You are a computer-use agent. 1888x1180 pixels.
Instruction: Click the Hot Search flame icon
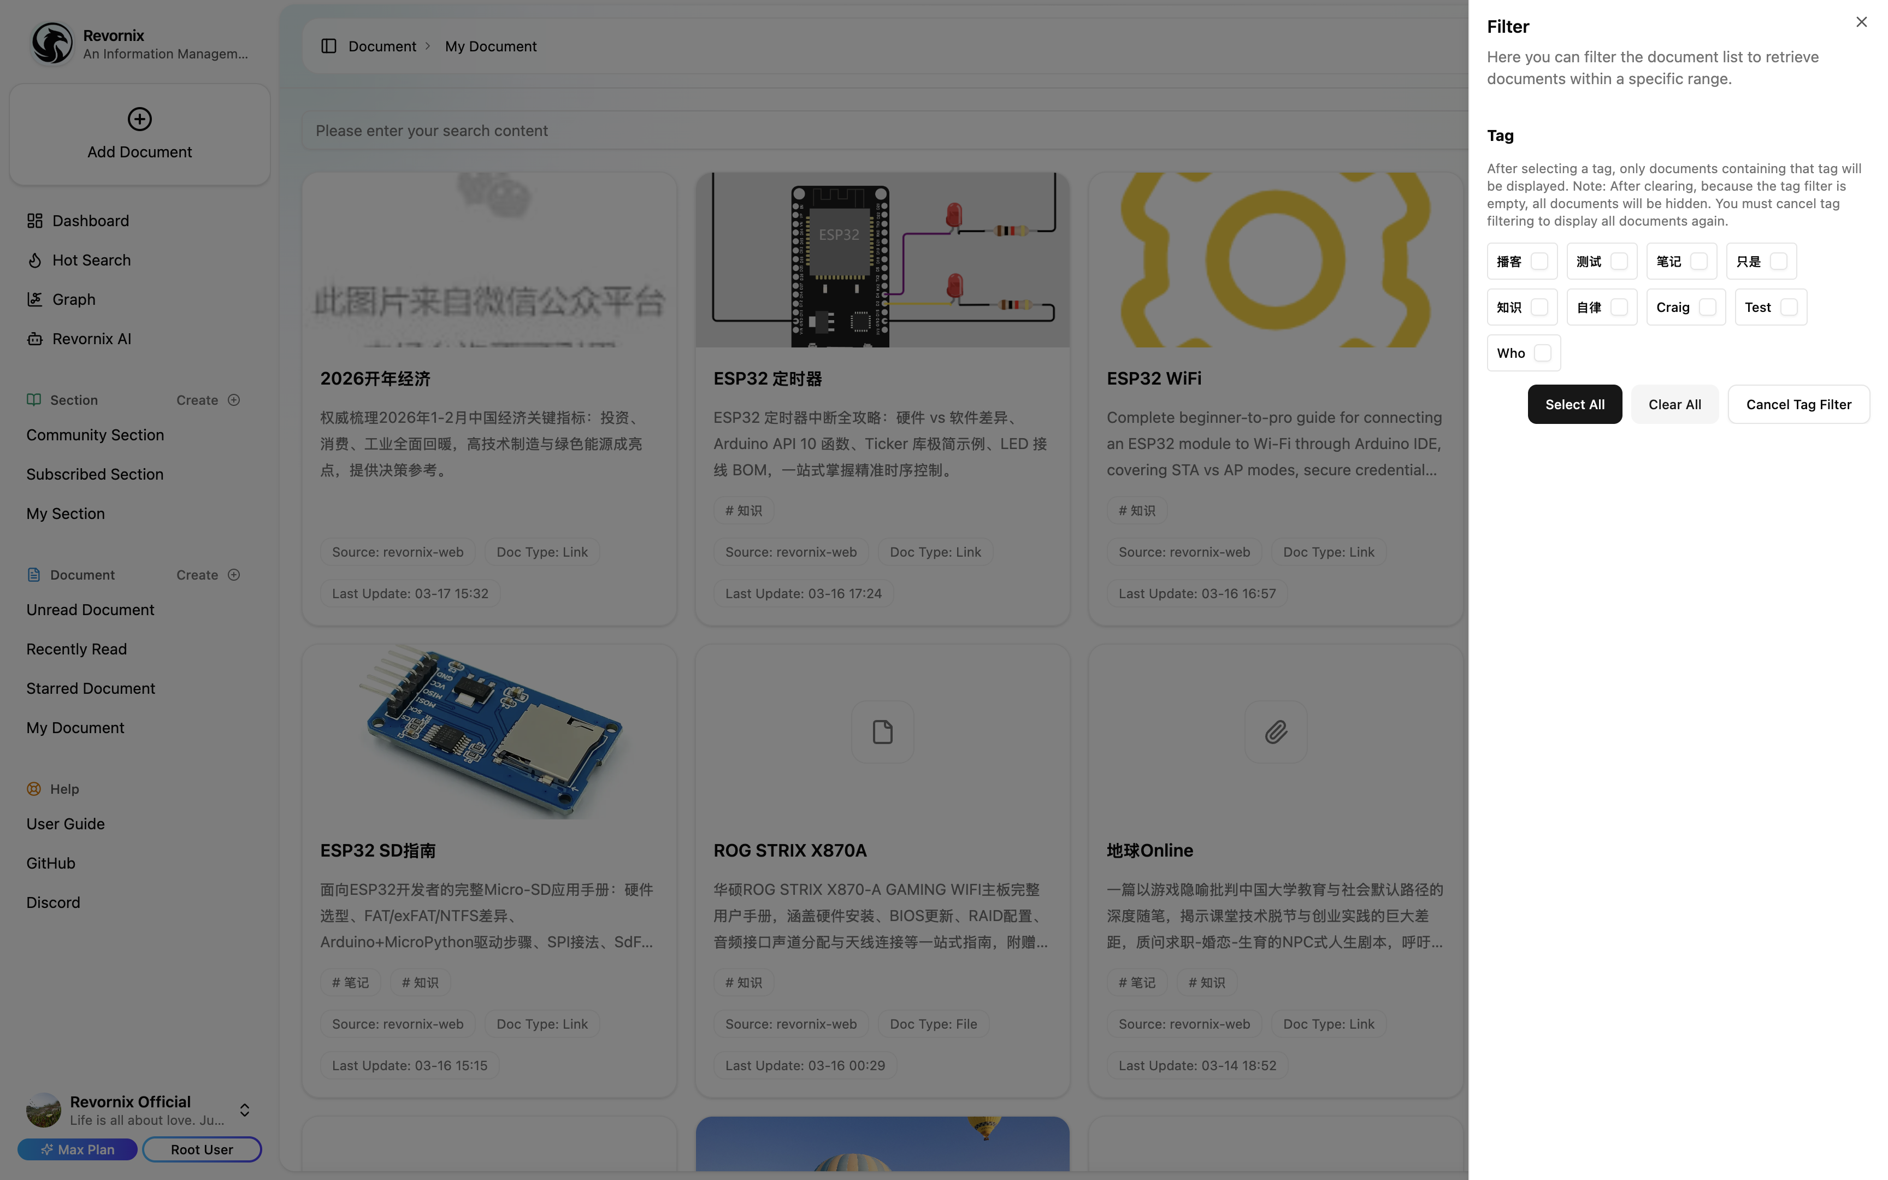34,260
